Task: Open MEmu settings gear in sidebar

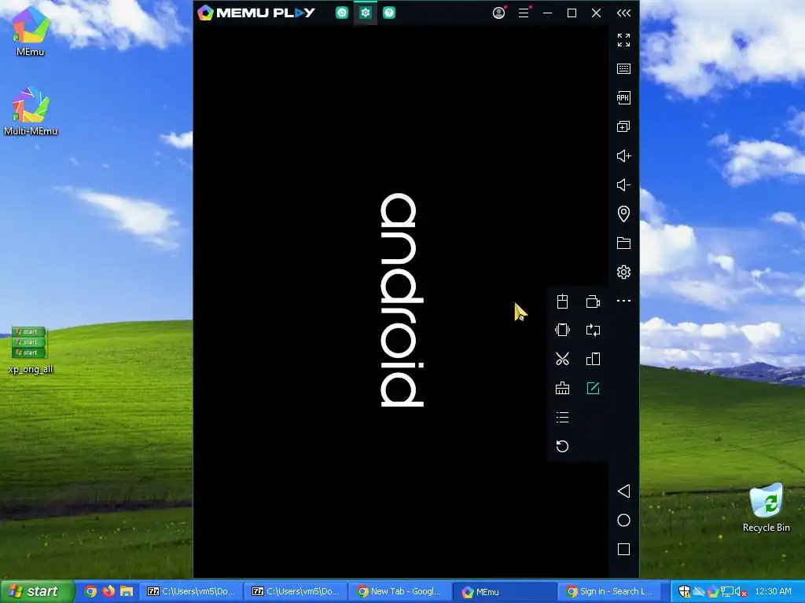Action: [x=623, y=272]
